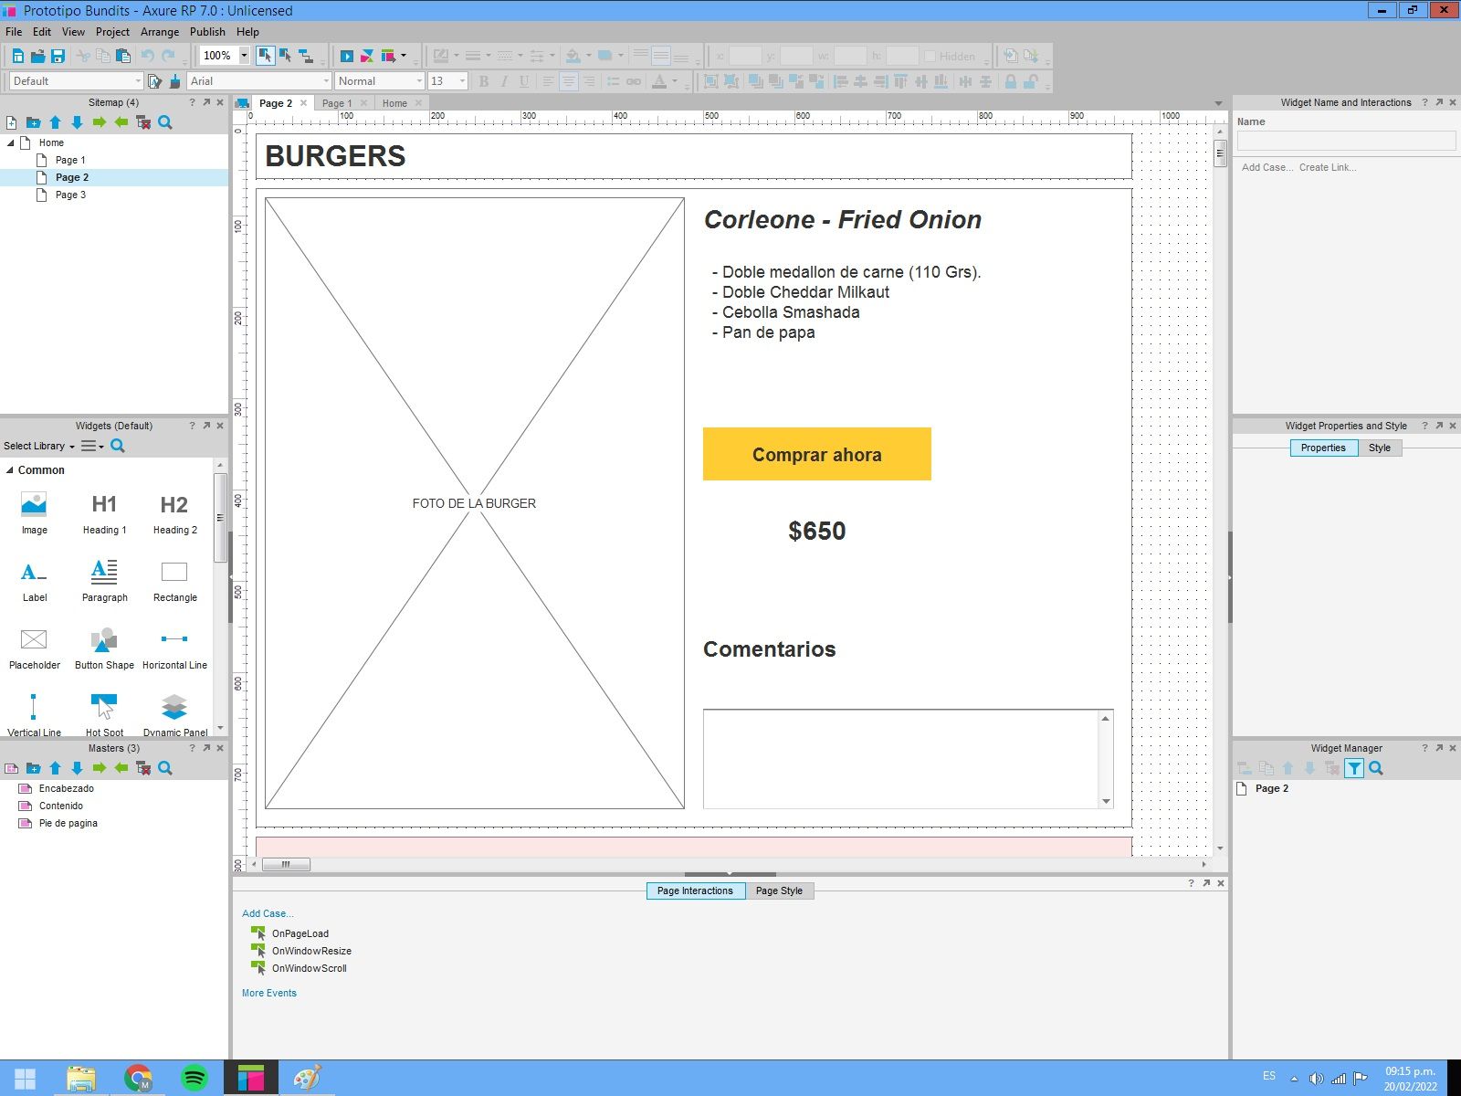
Task: Indent page with Sitemap green right arrow
Action: click(100, 122)
